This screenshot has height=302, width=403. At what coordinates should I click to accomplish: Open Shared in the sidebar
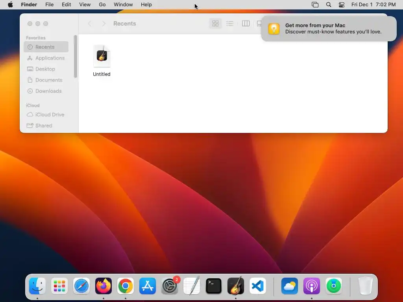[46, 125]
